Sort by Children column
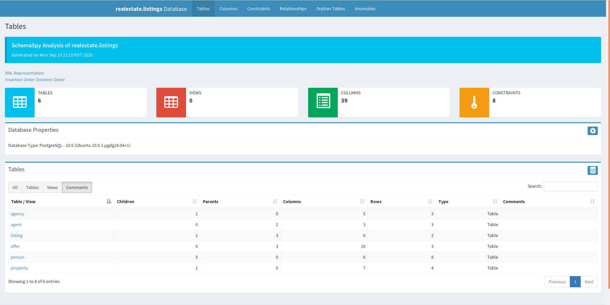This screenshot has height=305, width=610. point(157,201)
